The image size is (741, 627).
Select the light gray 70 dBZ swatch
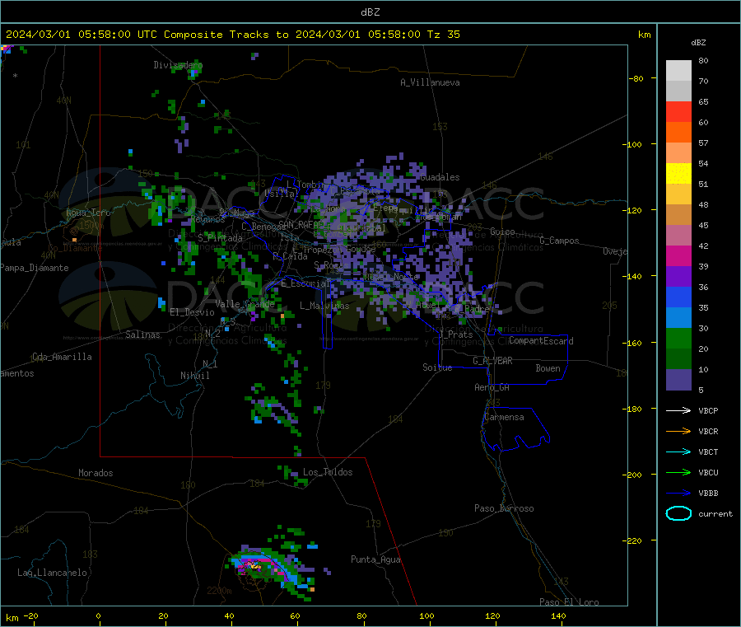[678, 71]
